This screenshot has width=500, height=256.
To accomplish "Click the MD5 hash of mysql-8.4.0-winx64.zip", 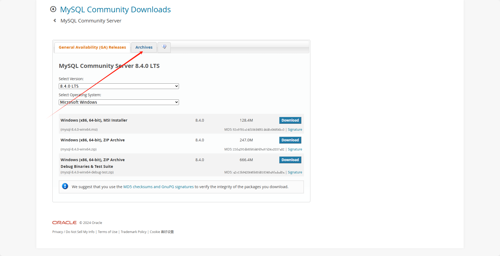I will (259, 149).
